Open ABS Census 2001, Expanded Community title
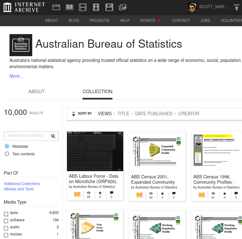This screenshot has height=239, width=242. click(x=153, y=179)
